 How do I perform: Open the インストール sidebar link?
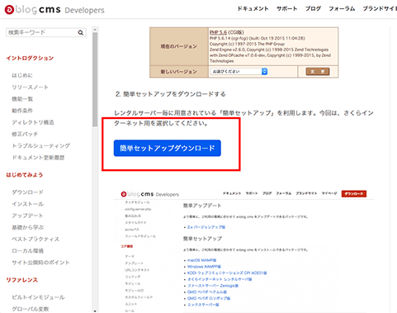(27, 204)
